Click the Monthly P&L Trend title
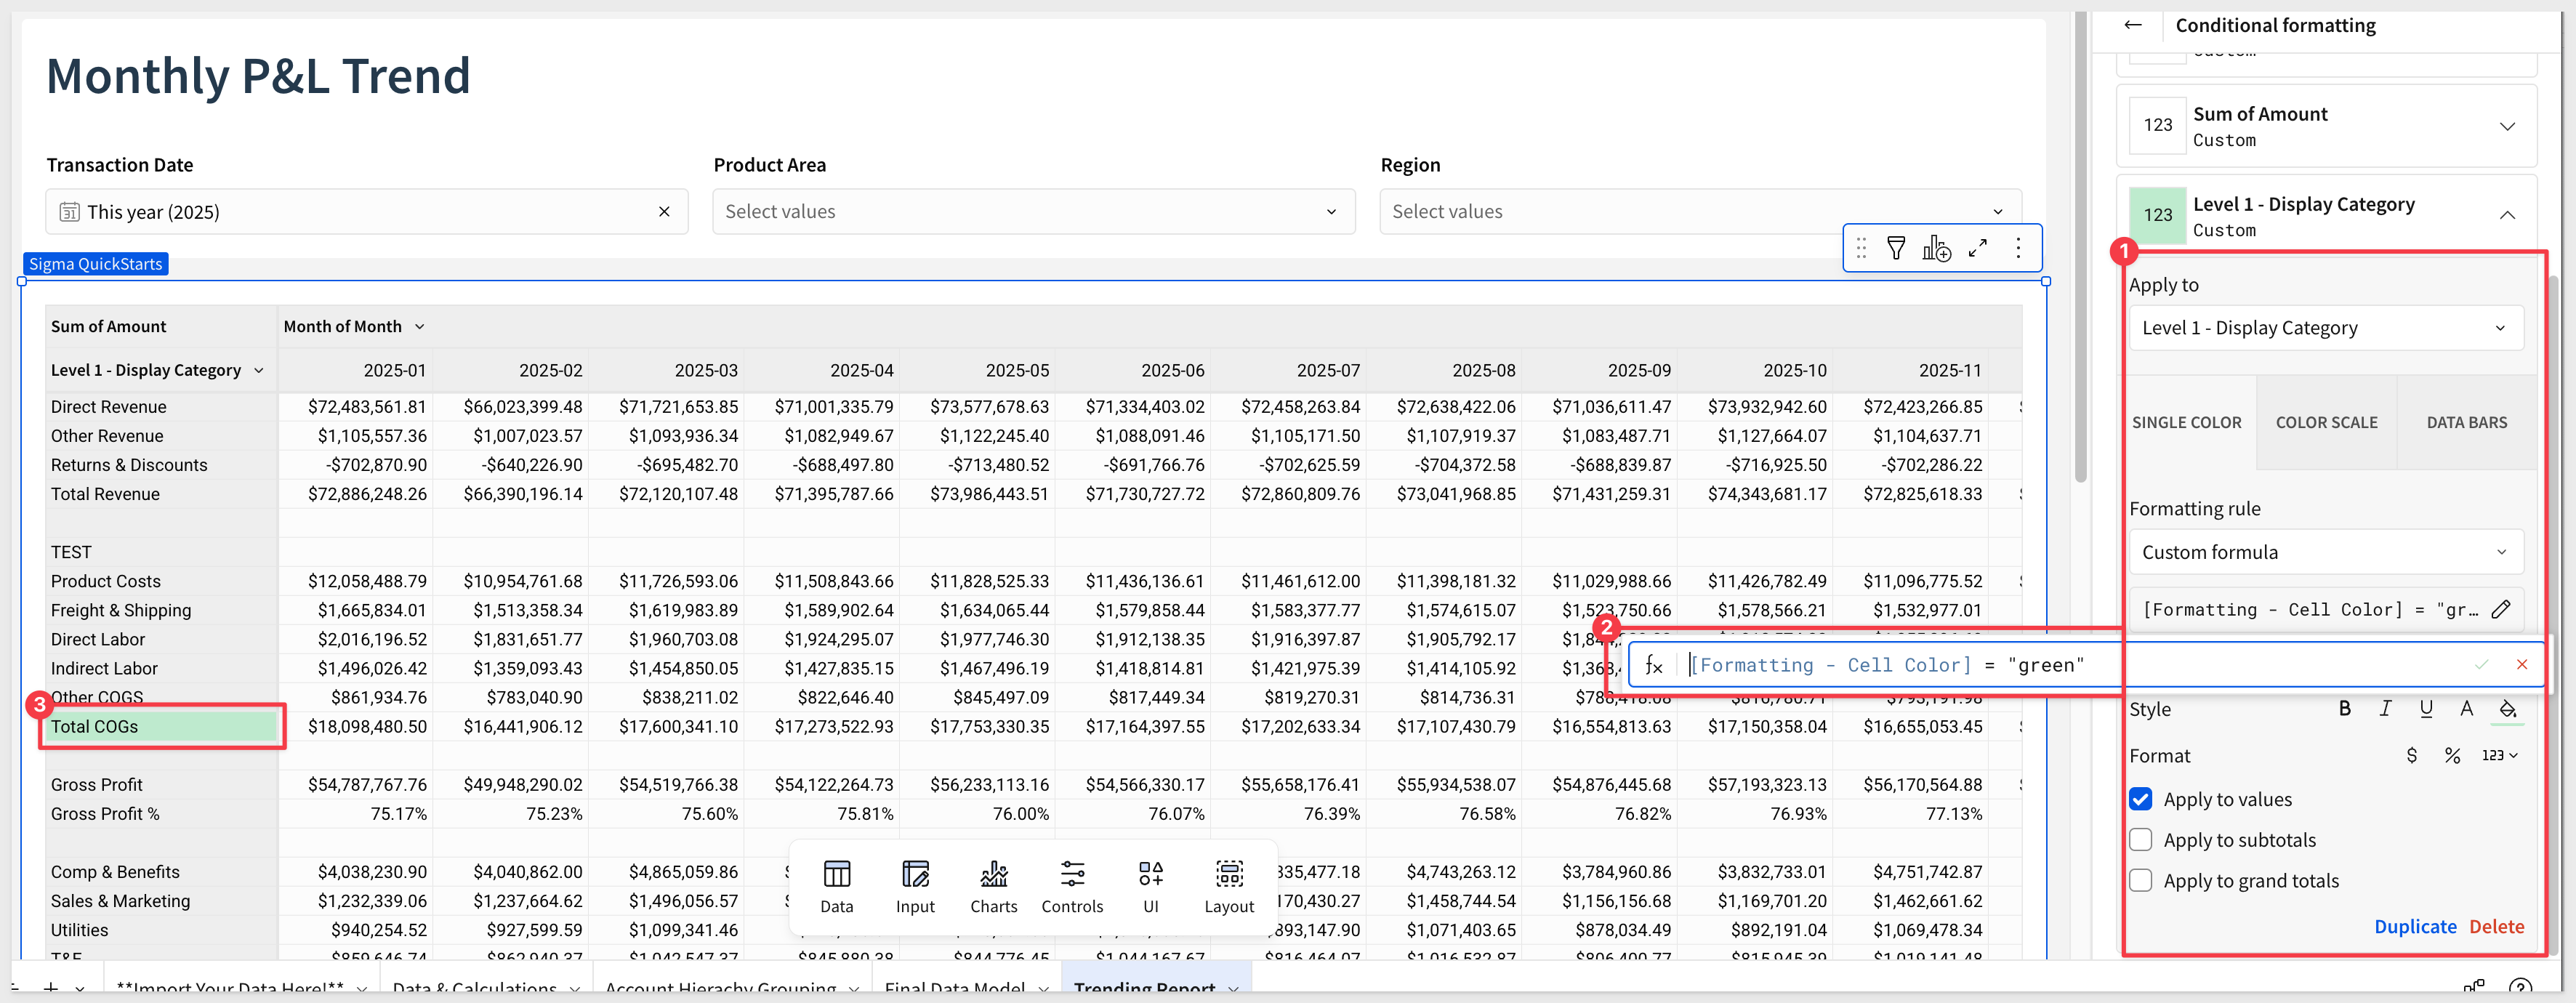The height and width of the screenshot is (1003, 2576). (258, 76)
